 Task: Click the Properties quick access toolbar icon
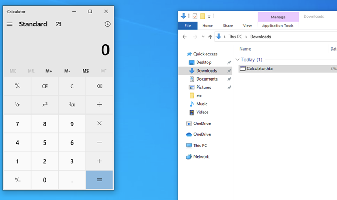coord(195,16)
